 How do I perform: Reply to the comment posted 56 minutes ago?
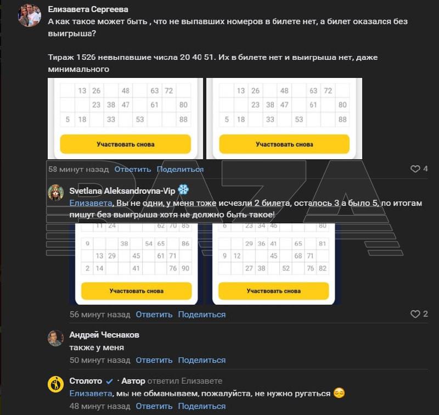pyautogui.click(x=154, y=315)
